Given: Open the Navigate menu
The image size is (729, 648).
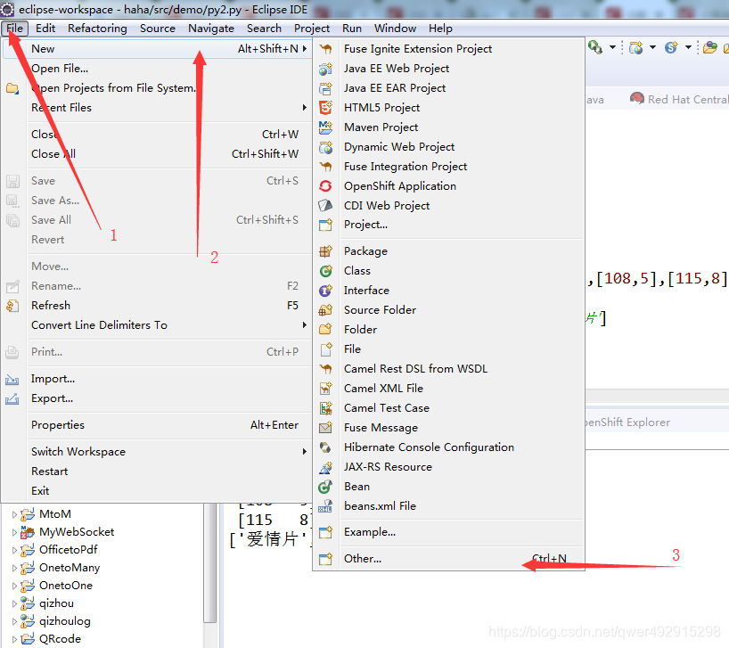Looking at the screenshot, I should 211,29.
